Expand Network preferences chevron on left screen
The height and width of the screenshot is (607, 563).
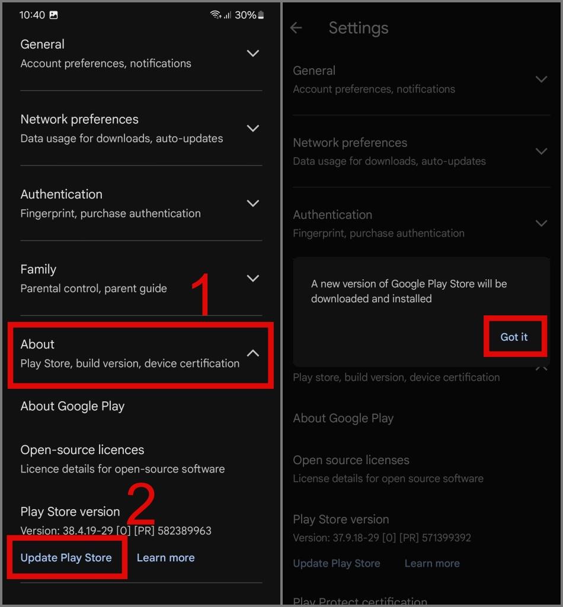(252, 128)
